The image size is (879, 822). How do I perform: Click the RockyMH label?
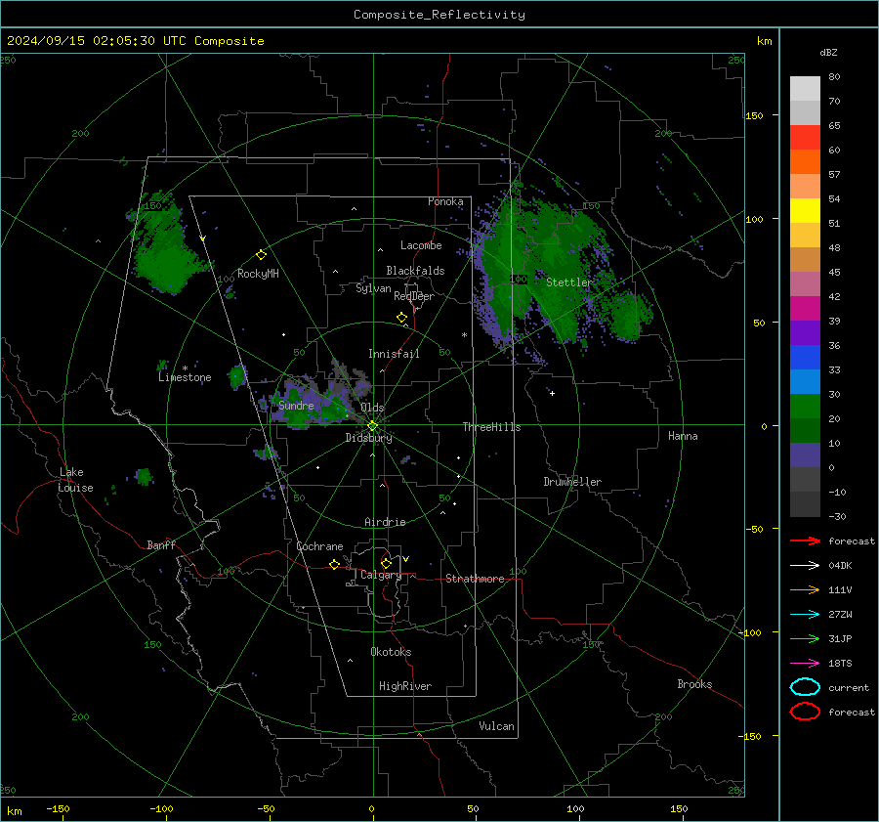pos(258,274)
